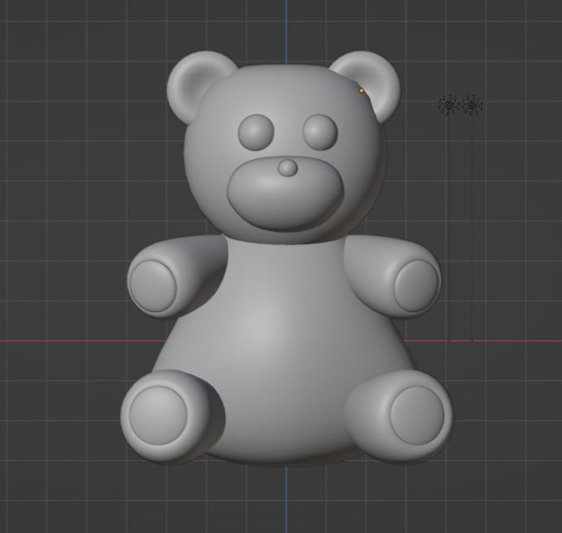Select the bear's small round nose

point(287,168)
